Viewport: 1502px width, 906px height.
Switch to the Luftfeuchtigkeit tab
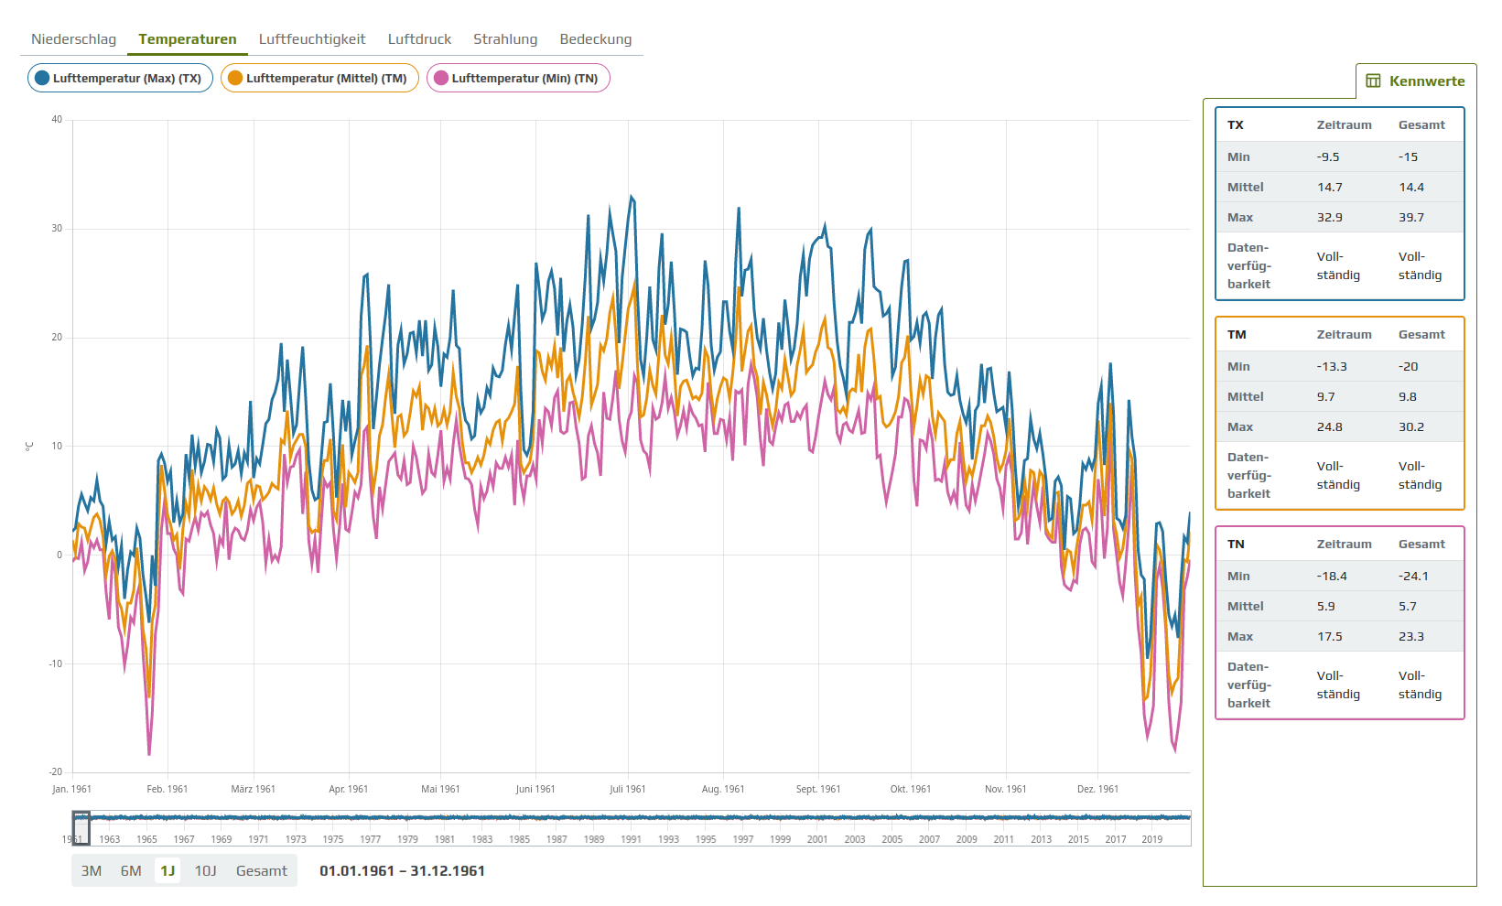click(x=312, y=39)
